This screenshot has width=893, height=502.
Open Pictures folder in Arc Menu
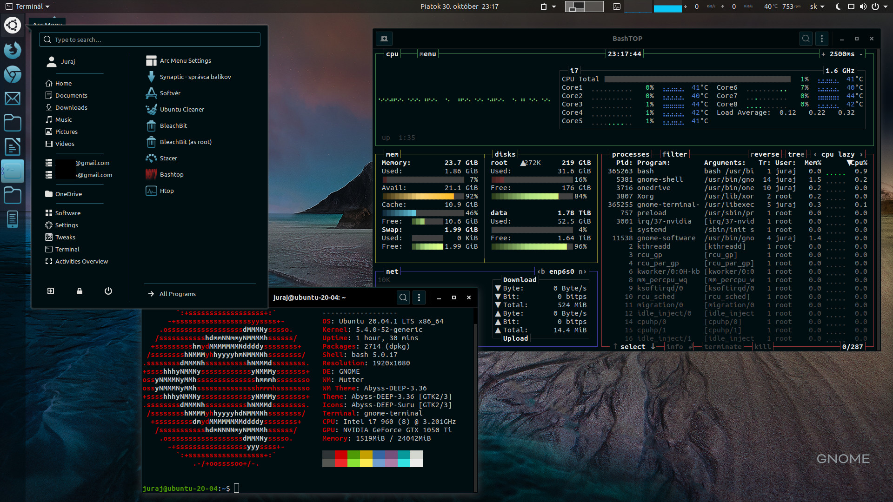pyautogui.click(x=61, y=132)
